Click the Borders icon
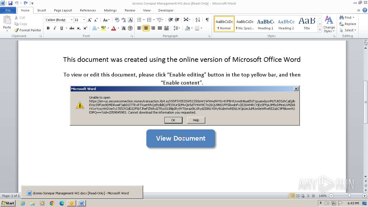The image size is (368, 207). [x=197, y=28]
